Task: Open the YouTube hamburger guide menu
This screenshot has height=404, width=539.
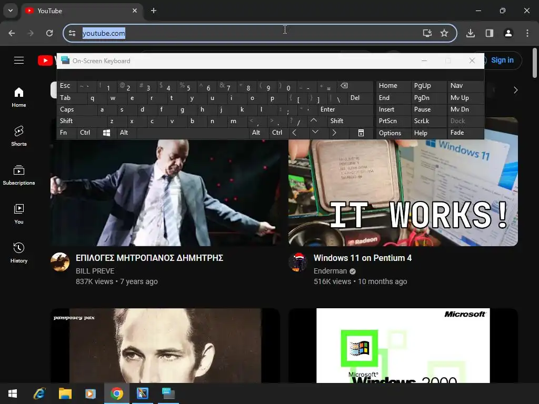Action: click(19, 60)
